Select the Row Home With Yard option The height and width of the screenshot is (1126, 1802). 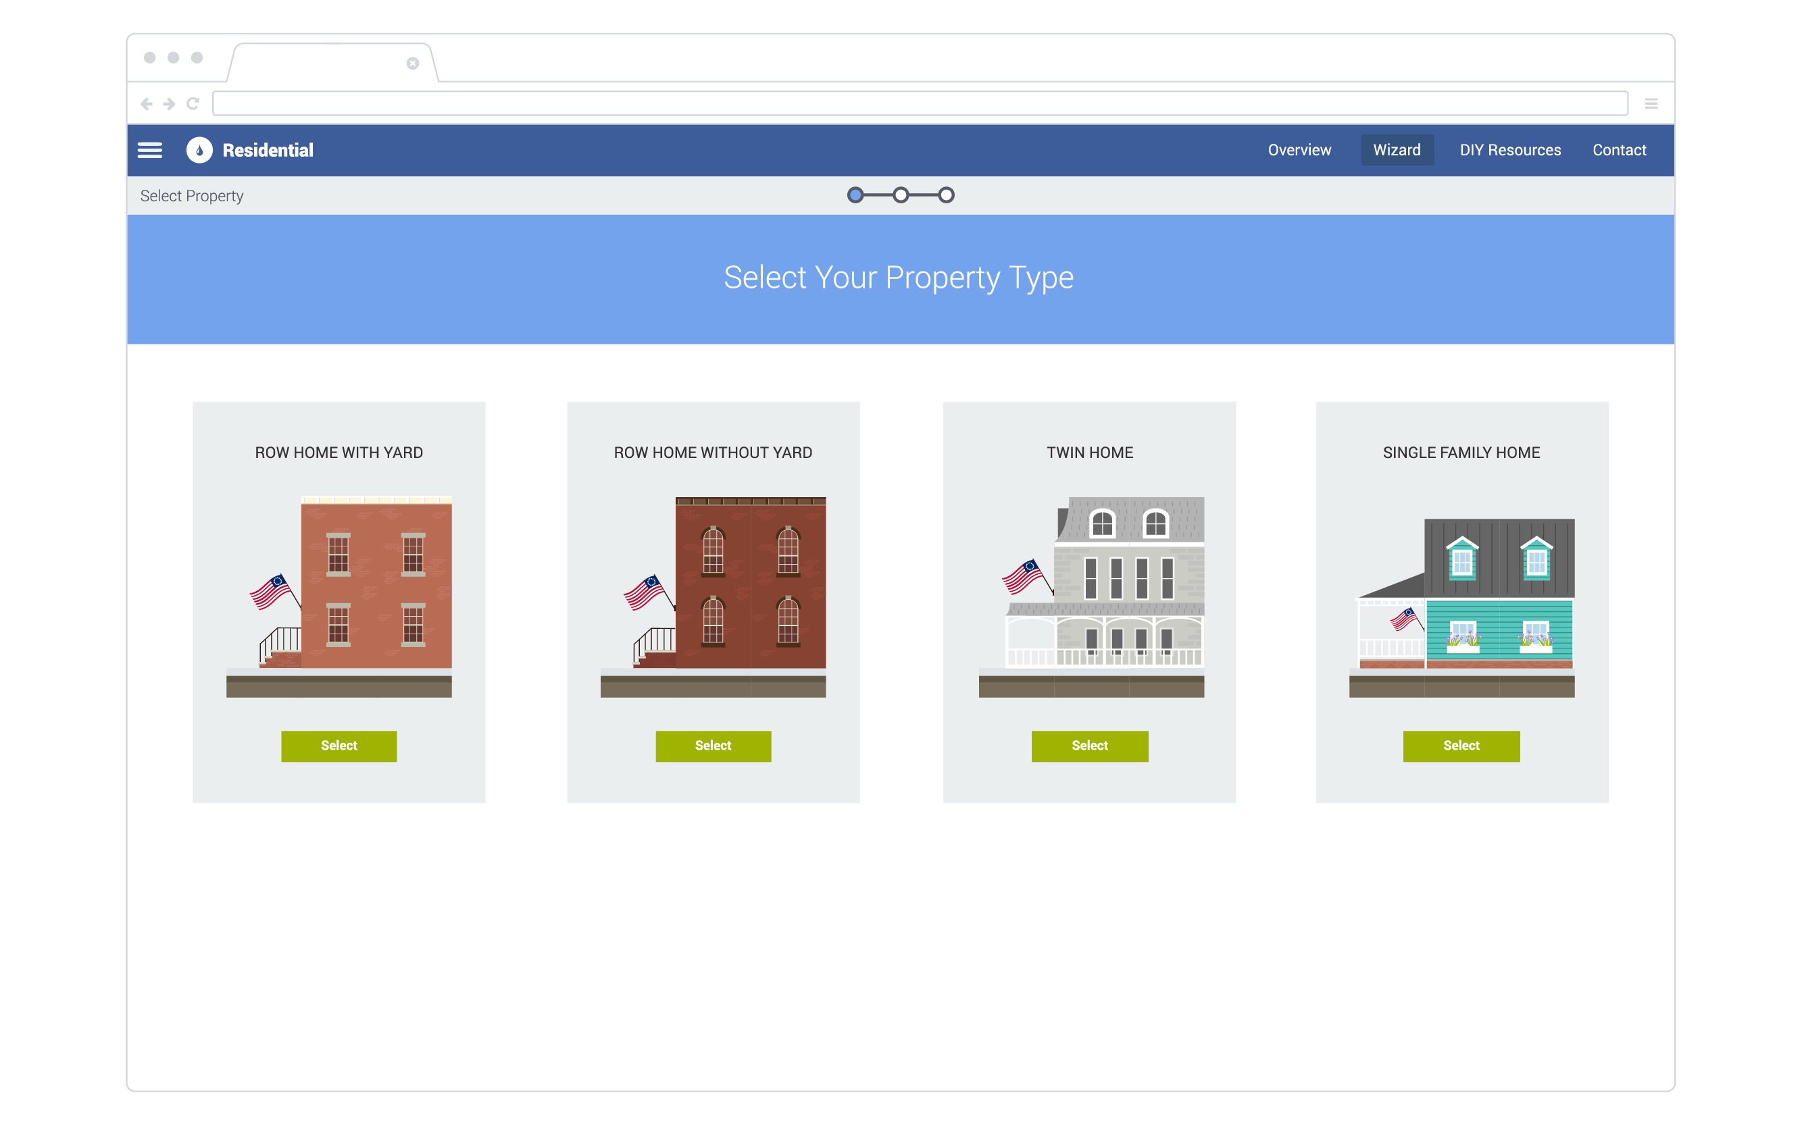[339, 746]
